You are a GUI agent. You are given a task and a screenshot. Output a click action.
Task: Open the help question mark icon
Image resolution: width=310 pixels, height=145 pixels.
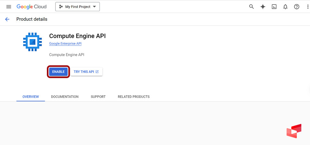pyautogui.click(x=297, y=7)
